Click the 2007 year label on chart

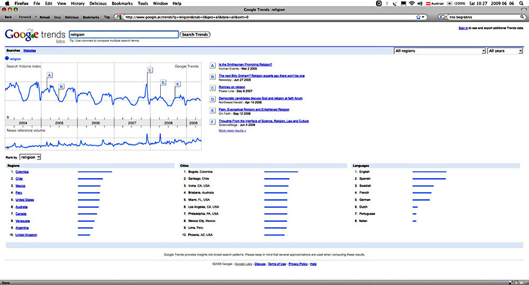point(132,123)
